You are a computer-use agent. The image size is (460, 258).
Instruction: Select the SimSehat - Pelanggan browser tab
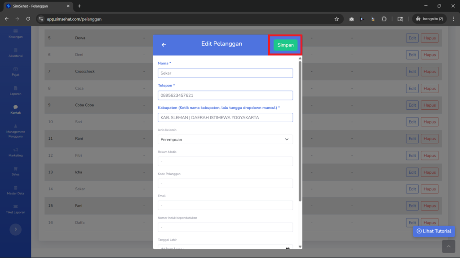tap(38, 6)
